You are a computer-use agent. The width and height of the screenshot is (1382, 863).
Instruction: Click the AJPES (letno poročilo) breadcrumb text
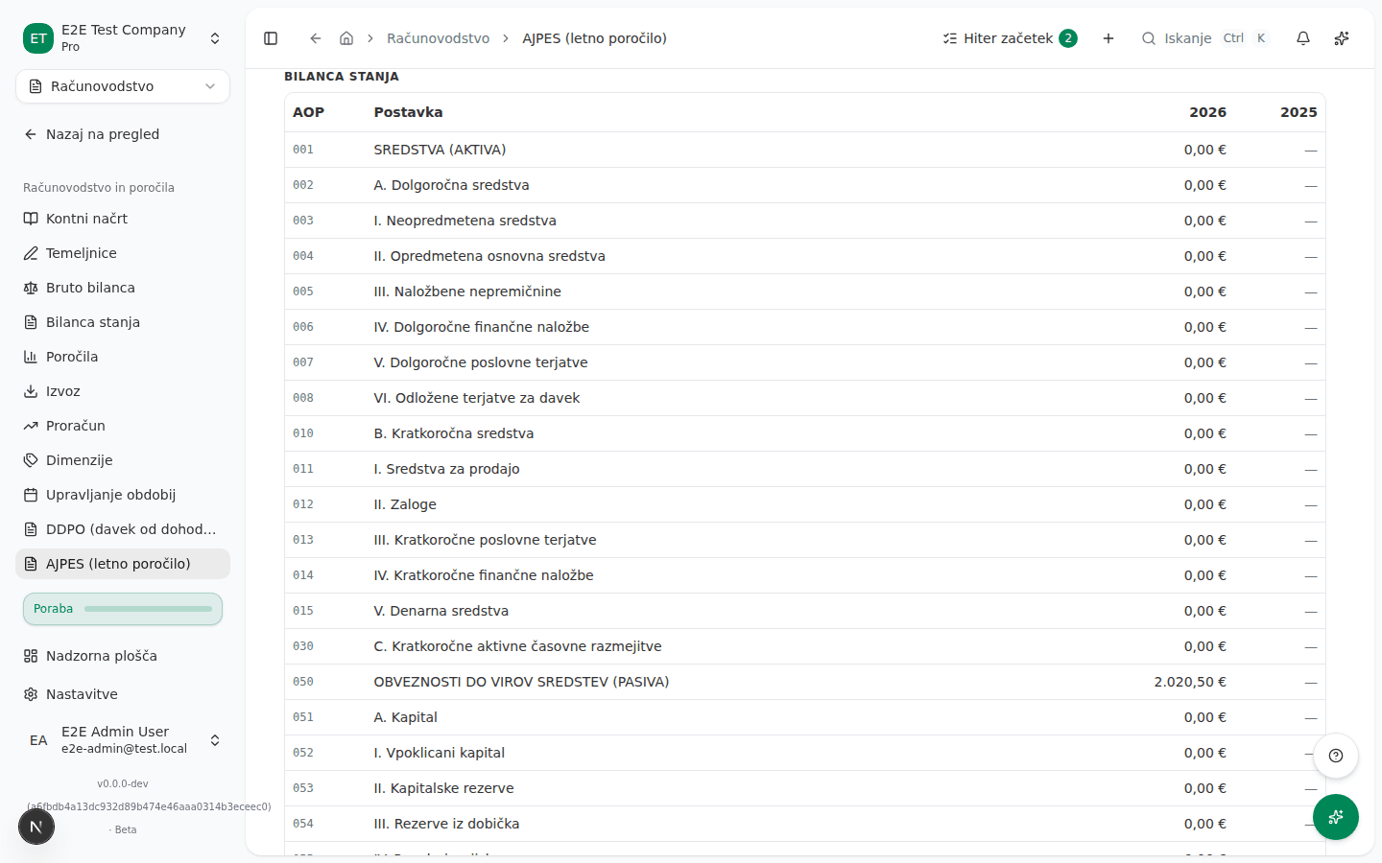pyautogui.click(x=594, y=38)
